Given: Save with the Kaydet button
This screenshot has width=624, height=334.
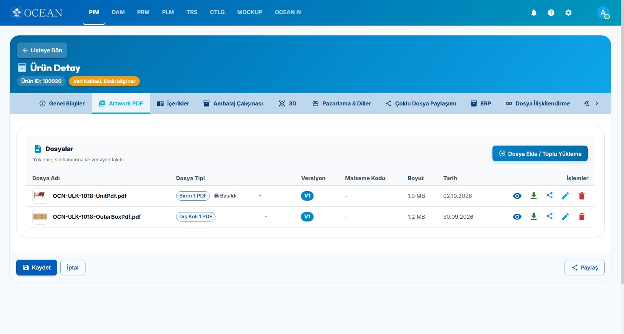Looking at the screenshot, I should point(37,268).
